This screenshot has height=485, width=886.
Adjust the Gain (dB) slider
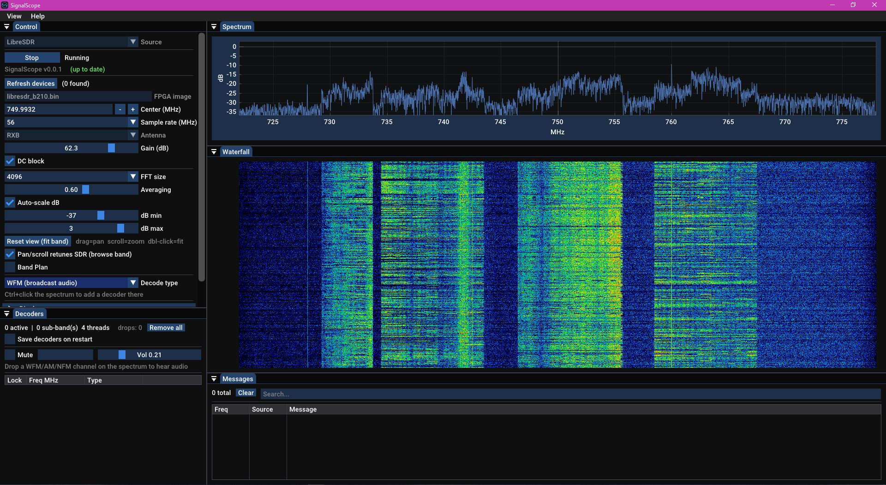(72, 148)
